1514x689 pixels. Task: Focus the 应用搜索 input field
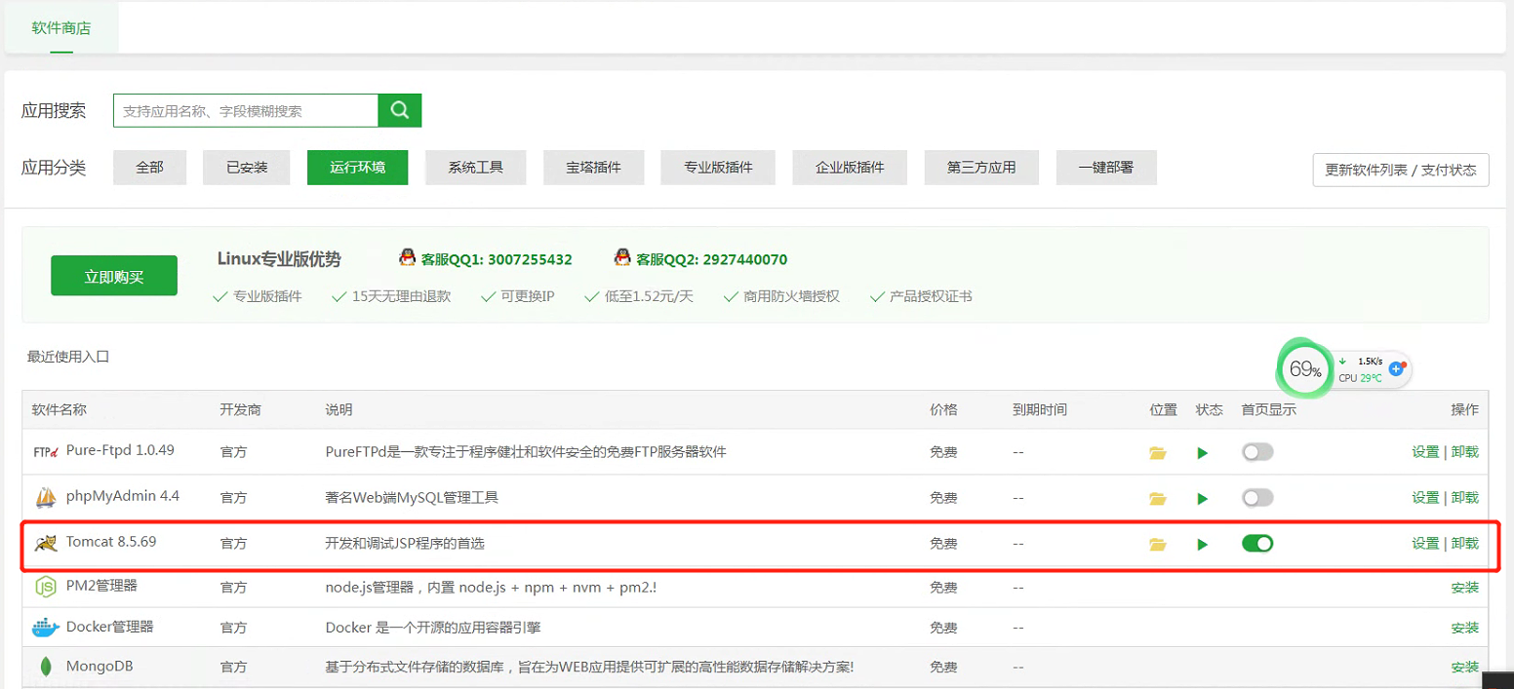(246, 110)
